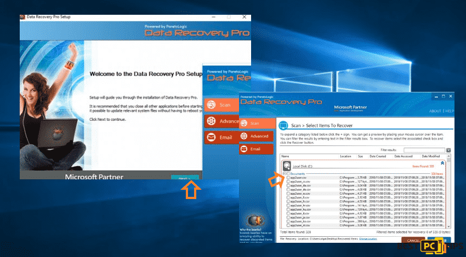Click the Scan monitor icon beside the title
The height and width of the screenshot is (257, 466).
coord(283,126)
